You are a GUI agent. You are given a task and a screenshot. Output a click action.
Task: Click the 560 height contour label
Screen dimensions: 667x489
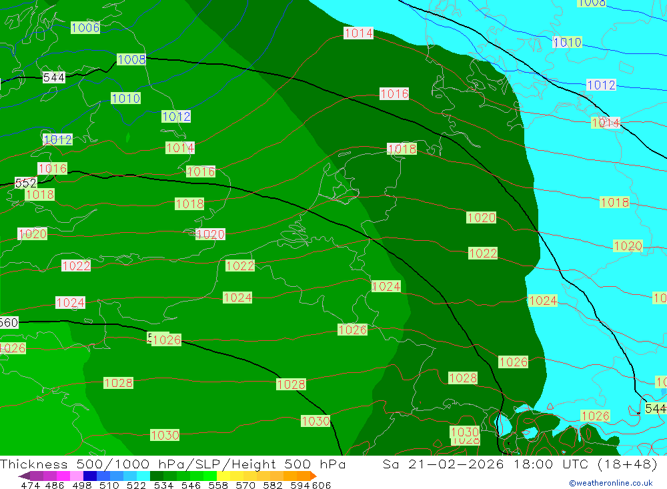[x=9, y=323]
